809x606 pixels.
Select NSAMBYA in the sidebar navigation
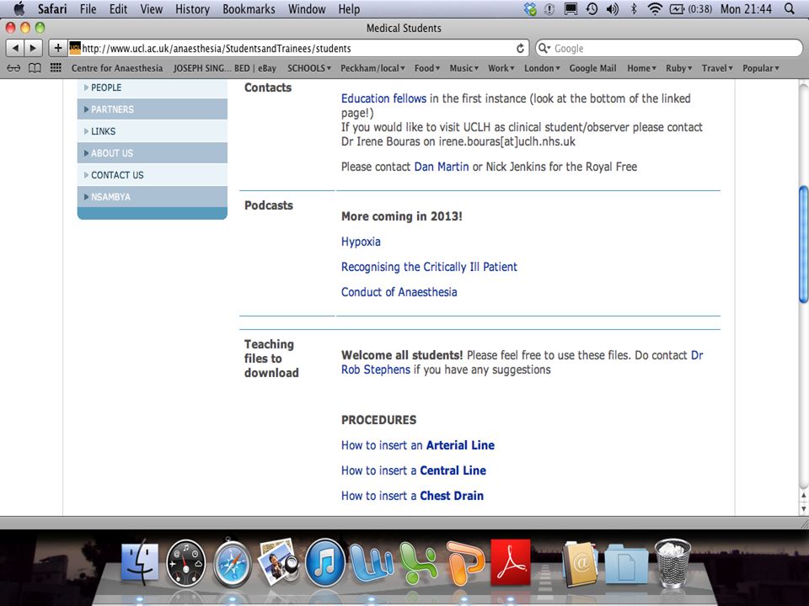153,197
